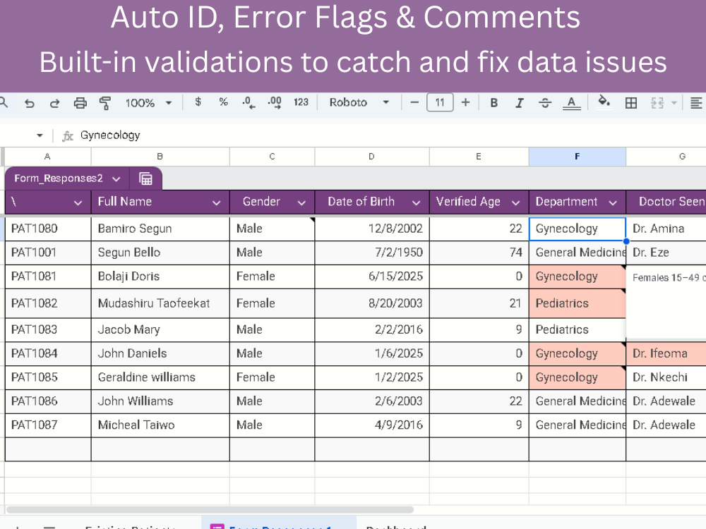Open text color picker

coord(571,103)
